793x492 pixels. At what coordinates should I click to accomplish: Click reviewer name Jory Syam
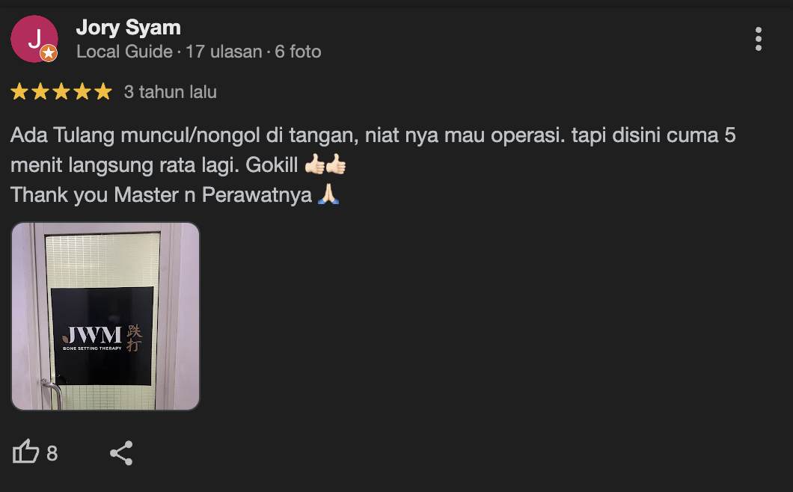click(129, 28)
